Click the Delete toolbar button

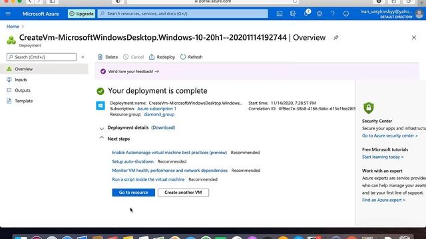tap(108, 57)
